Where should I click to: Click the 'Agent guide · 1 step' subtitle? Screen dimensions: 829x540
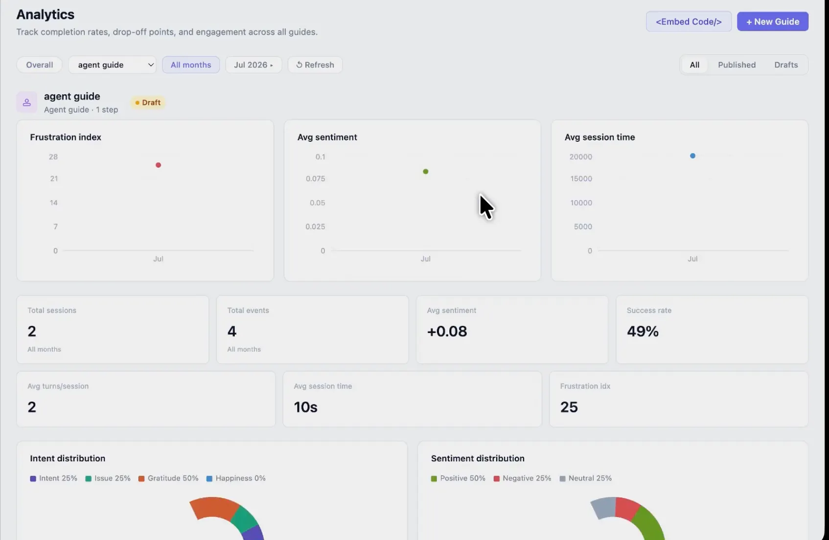[x=81, y=110]
